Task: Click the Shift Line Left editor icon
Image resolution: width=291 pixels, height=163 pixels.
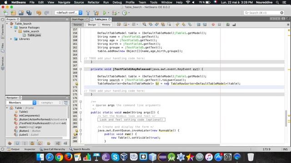Action: tap(198, 24)
